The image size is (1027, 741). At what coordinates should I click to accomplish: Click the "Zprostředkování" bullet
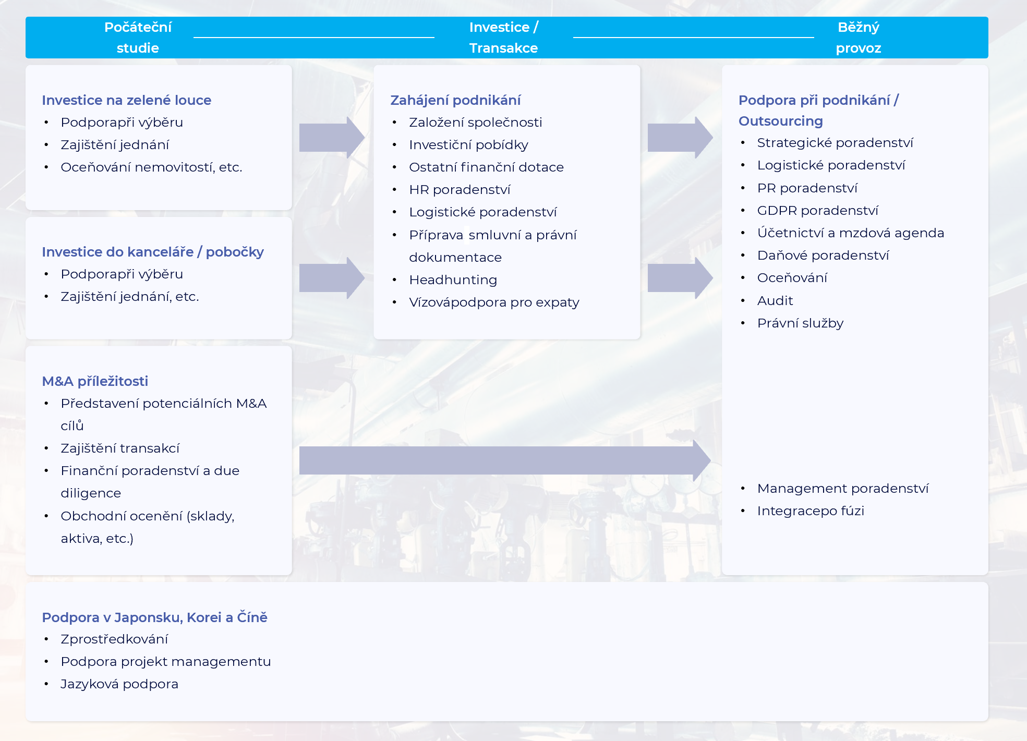tap(114, 639)
